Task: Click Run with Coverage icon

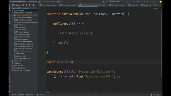Action: pos(130,2)
